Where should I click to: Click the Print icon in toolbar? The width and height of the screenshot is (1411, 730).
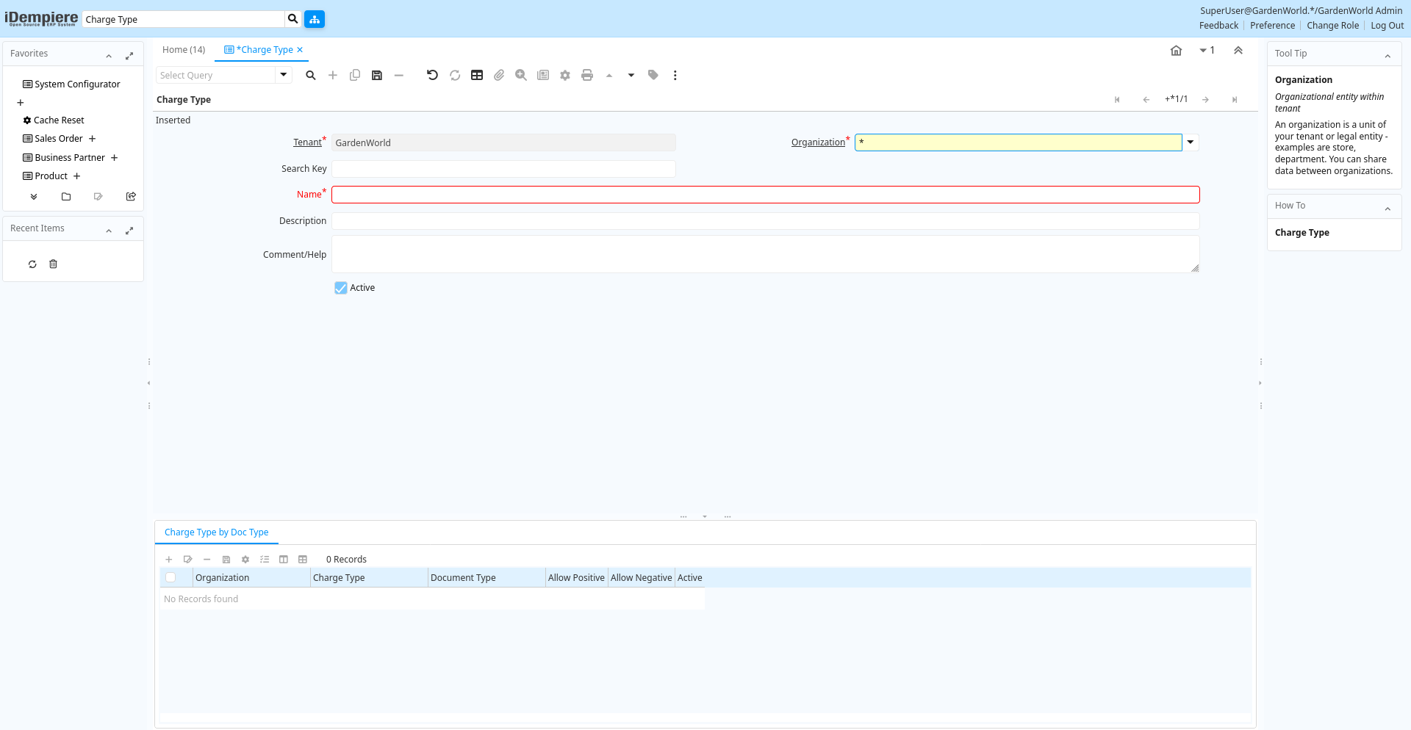tap(586, 75)
